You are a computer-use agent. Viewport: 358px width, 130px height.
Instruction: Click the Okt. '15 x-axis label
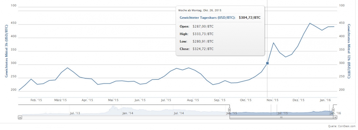tap(246, 100)
